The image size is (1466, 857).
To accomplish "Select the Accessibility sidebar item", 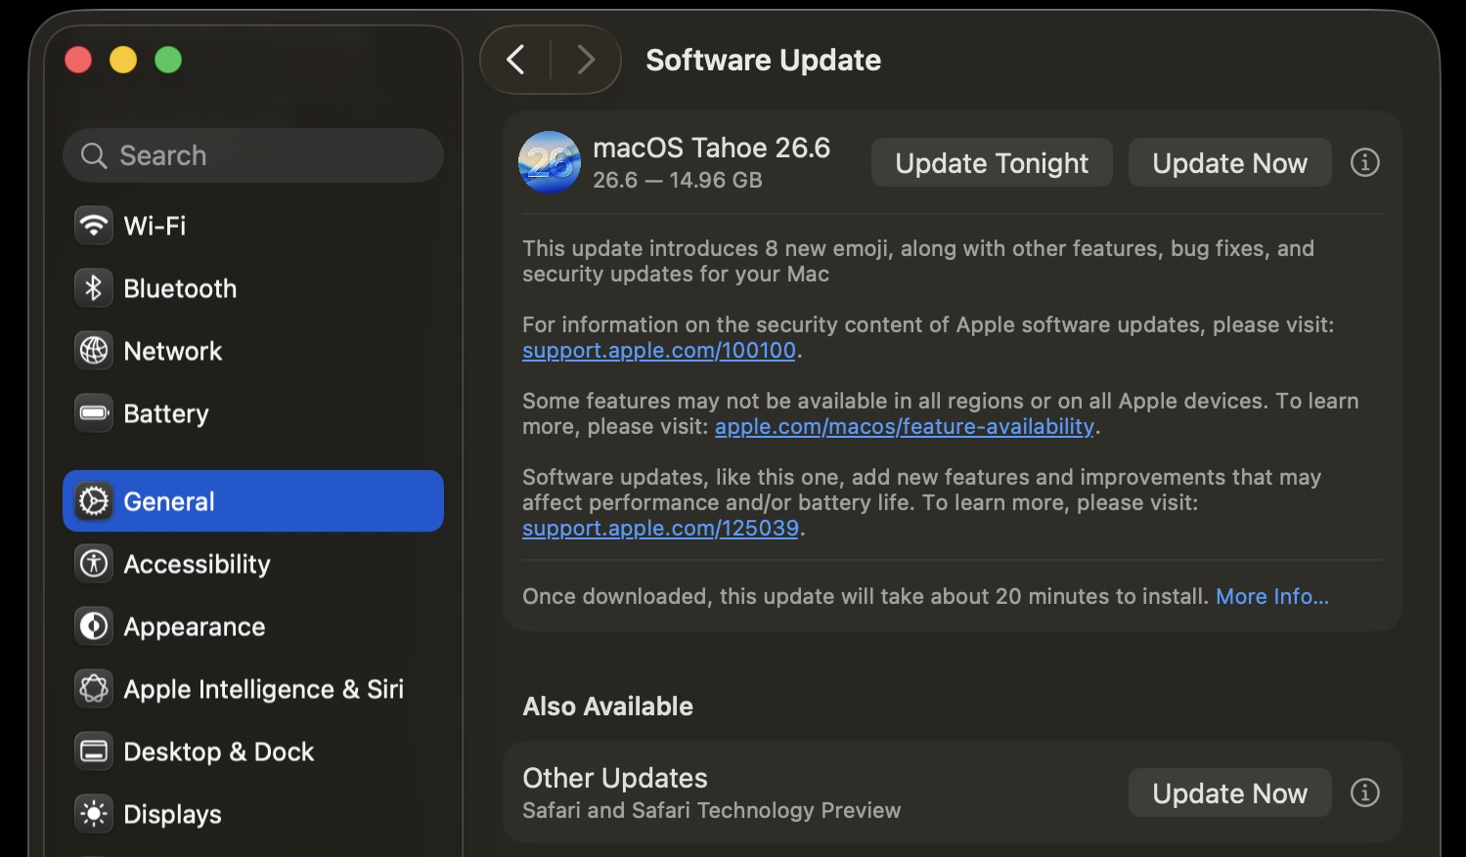I will (253, 564).
